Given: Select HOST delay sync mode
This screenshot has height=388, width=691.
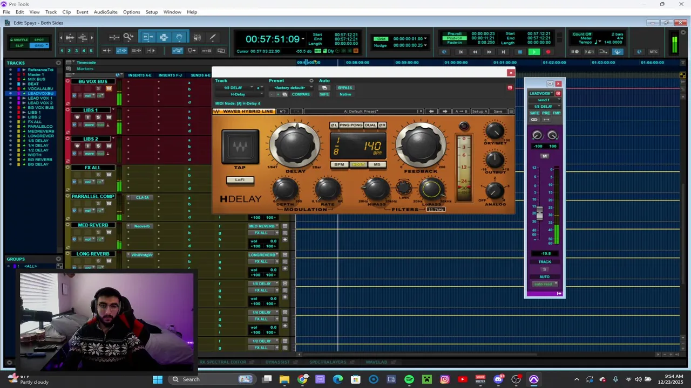Looking at the screenshot, I should 357,164.
